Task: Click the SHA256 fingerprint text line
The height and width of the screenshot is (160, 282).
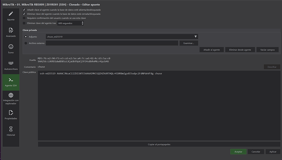Action: (73, 61)
